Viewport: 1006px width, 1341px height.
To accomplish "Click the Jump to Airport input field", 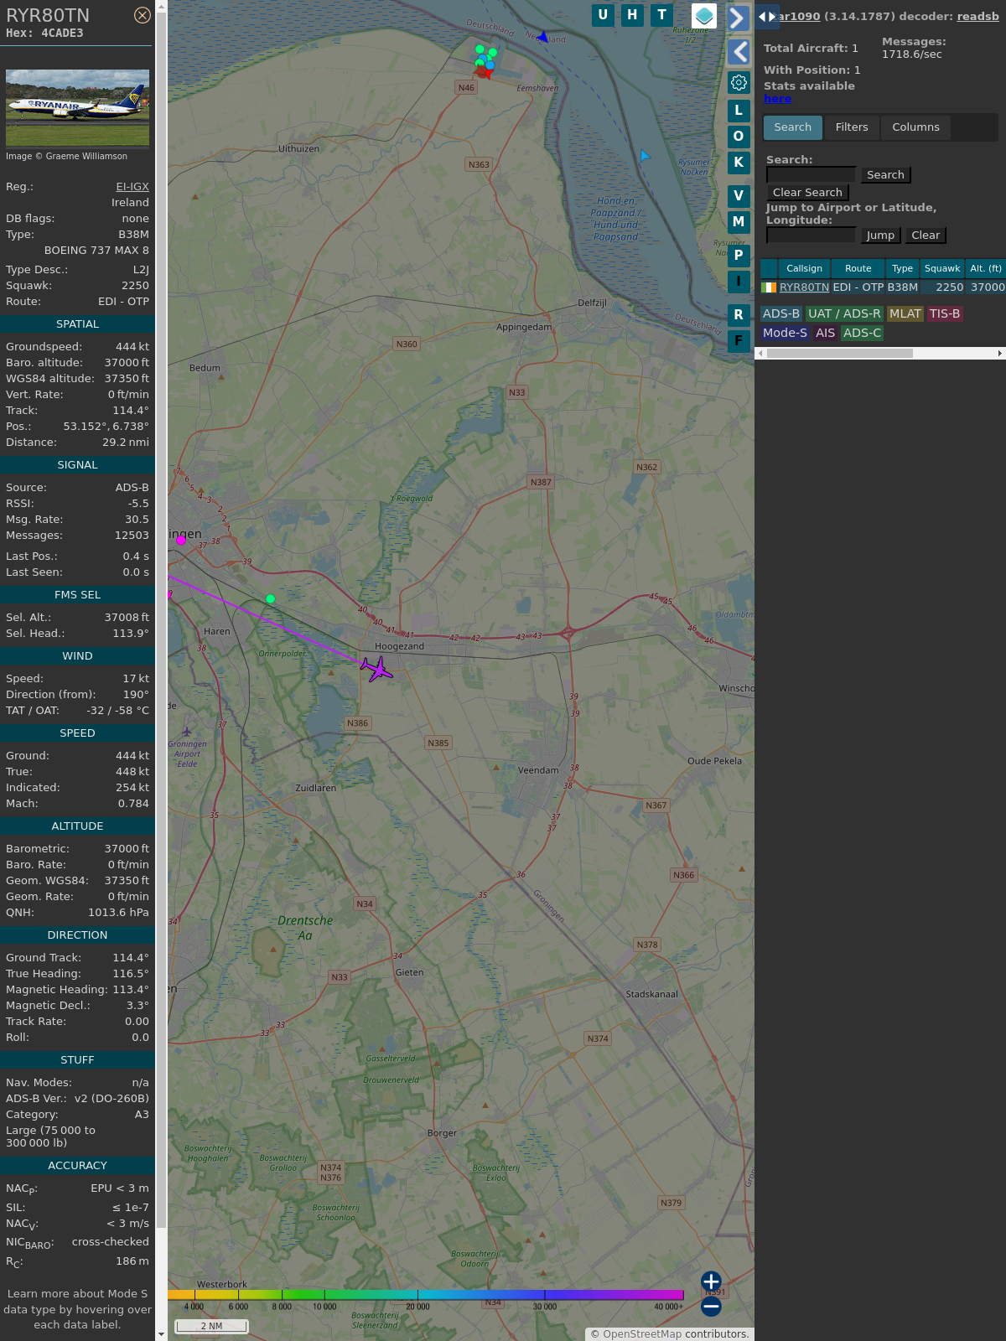I will pos(811,236).
